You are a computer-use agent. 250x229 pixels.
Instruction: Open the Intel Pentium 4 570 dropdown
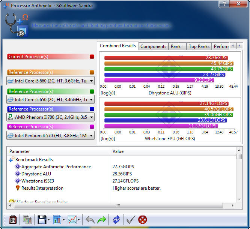50,136
